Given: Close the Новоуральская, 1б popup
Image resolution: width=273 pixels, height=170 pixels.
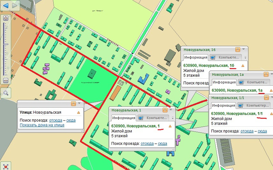Looking at the screenshot, I should point(244,49).
